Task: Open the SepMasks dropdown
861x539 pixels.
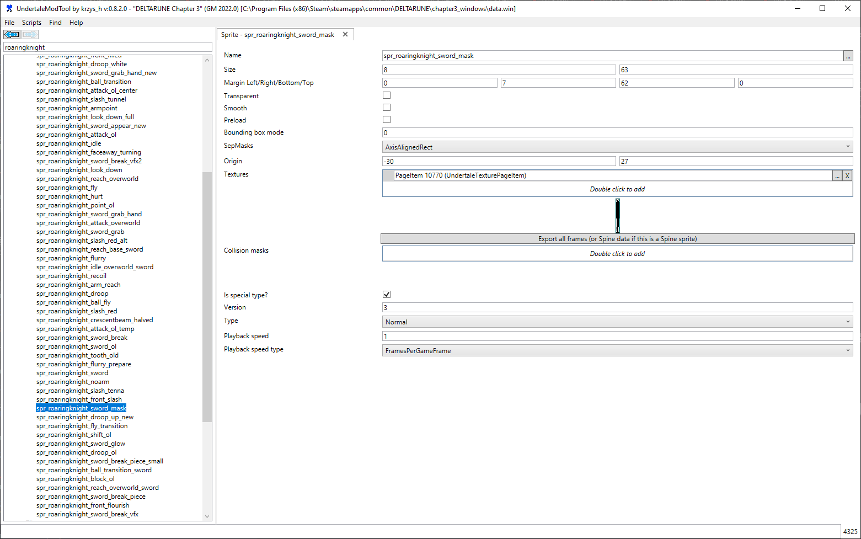Action: coord(617,147)
